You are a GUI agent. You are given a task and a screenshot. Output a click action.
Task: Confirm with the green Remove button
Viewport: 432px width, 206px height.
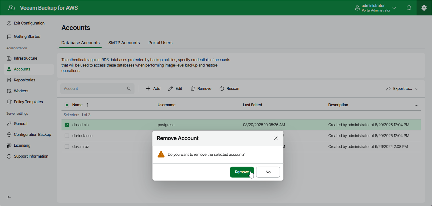coord(242,172)
